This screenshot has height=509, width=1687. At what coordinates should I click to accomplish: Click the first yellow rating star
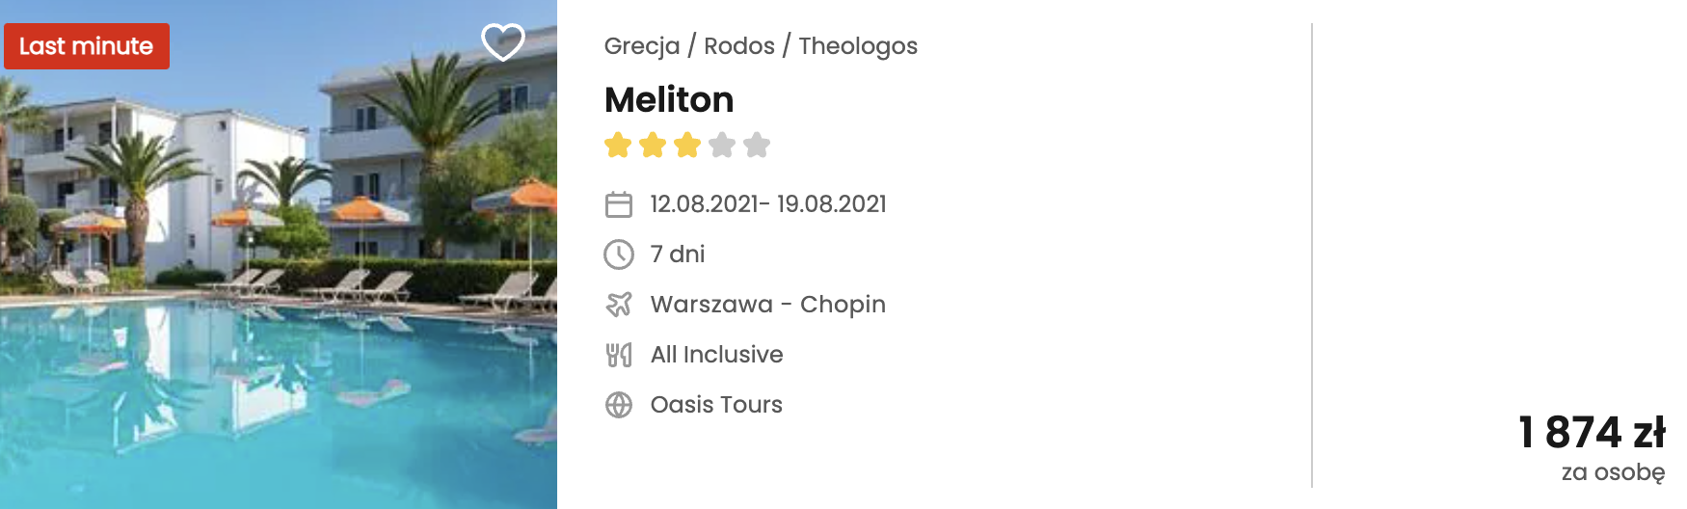point(618,146)
